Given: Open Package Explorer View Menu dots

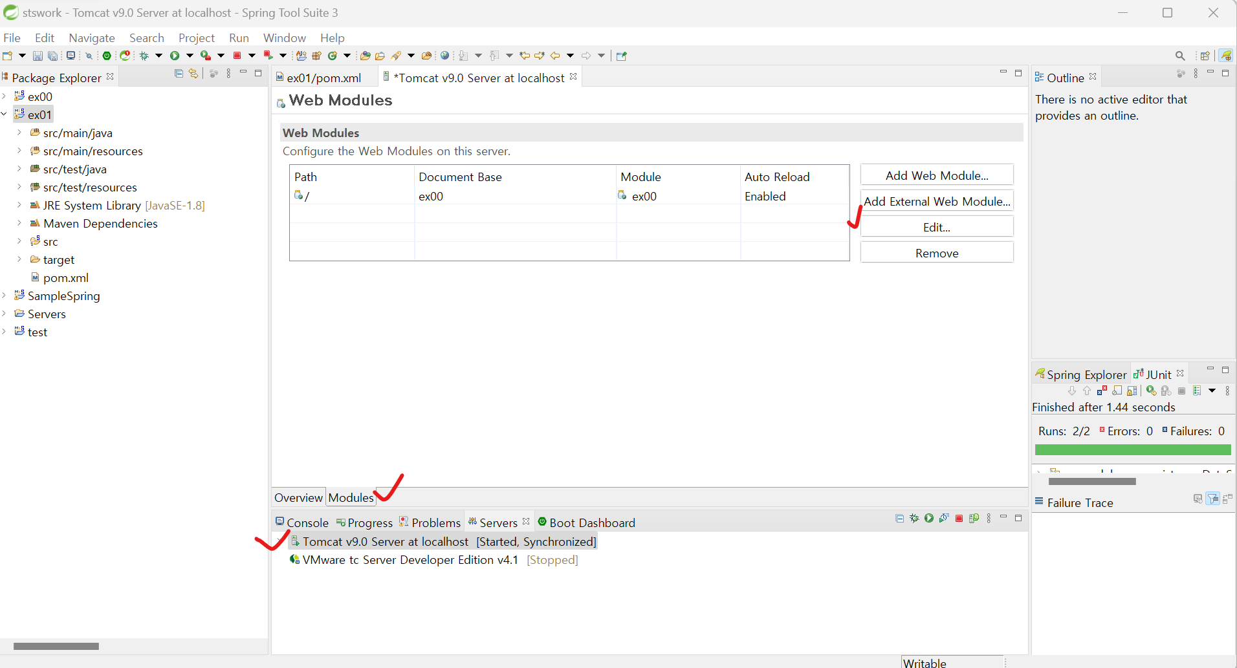Looking at the screenshot, I should tap(228, 74).
